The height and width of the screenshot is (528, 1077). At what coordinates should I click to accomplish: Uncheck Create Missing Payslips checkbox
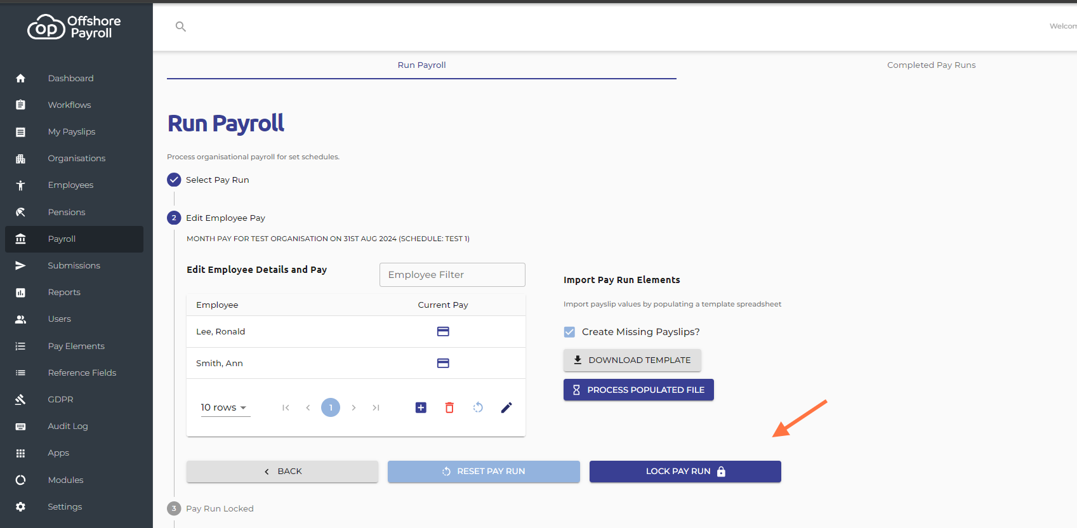(x=569, y=332)
